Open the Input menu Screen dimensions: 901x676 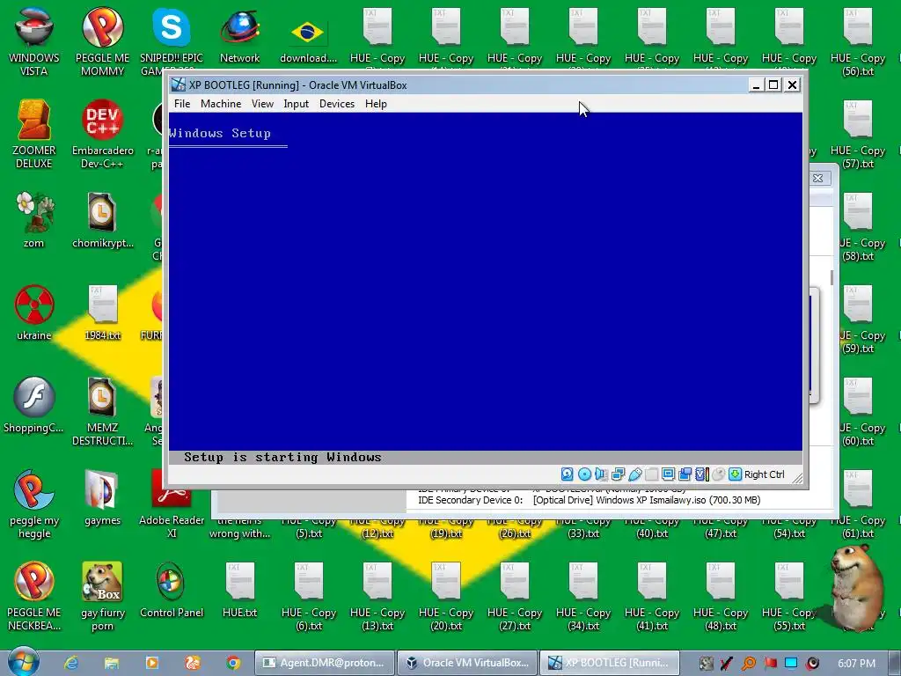click(x=296, y=104)
